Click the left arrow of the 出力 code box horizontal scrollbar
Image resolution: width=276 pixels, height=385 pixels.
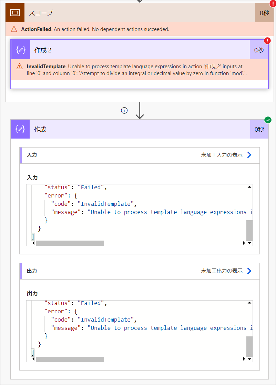click(x=33, y=359)
